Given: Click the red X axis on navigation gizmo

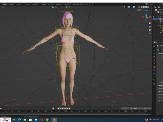Looking at the screenshot, I should point(150,17).
